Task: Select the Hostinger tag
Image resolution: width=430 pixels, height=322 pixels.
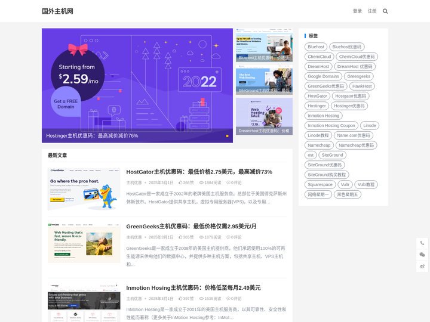Action: (317, 106)
